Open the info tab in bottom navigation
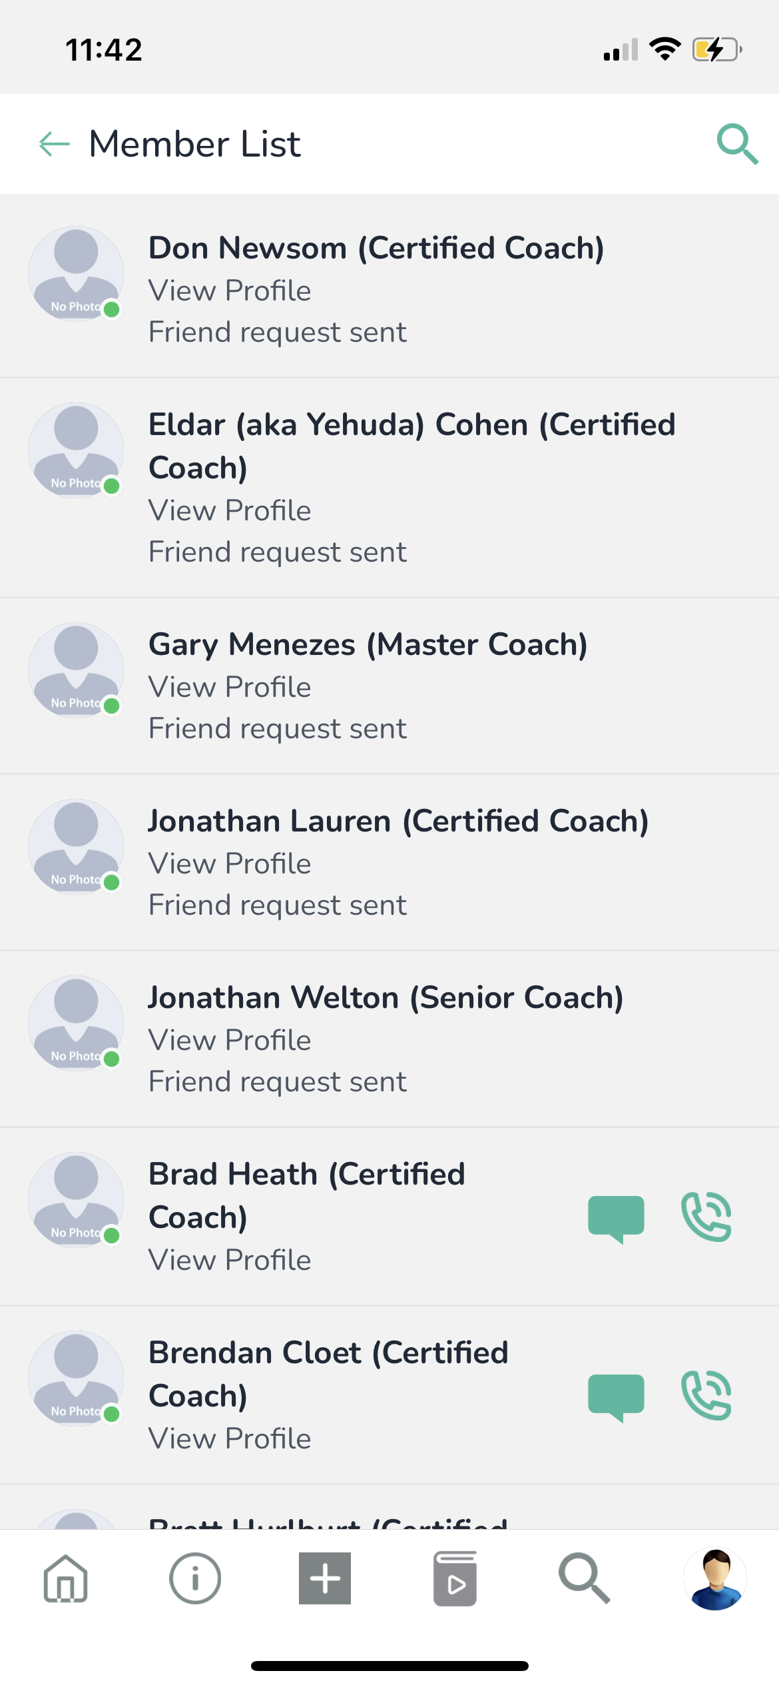 (x=195, y=1578)
